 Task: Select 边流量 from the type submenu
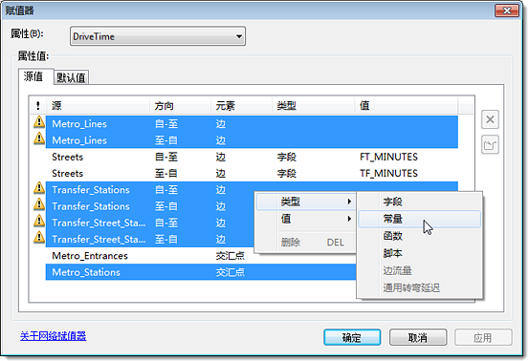pyautogui.click(x=419, y=270)
